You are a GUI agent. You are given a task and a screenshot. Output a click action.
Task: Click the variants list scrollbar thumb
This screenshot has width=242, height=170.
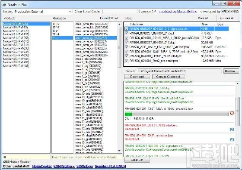point(119,47)
